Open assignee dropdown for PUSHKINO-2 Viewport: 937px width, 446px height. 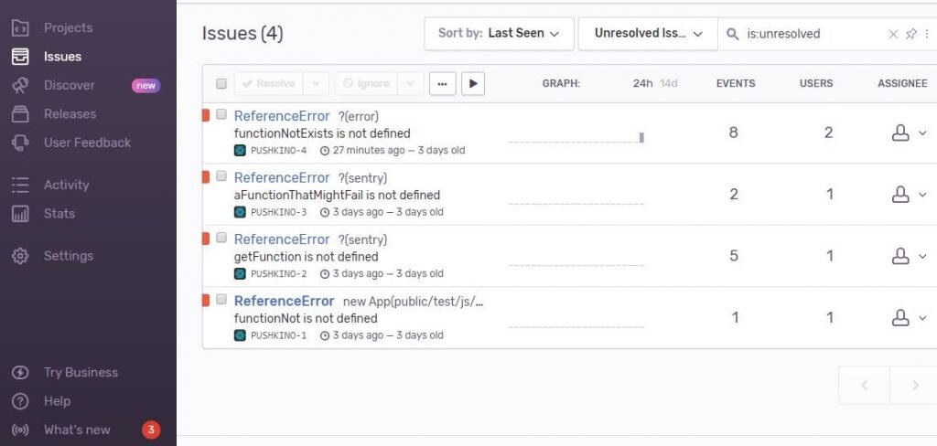909,256
